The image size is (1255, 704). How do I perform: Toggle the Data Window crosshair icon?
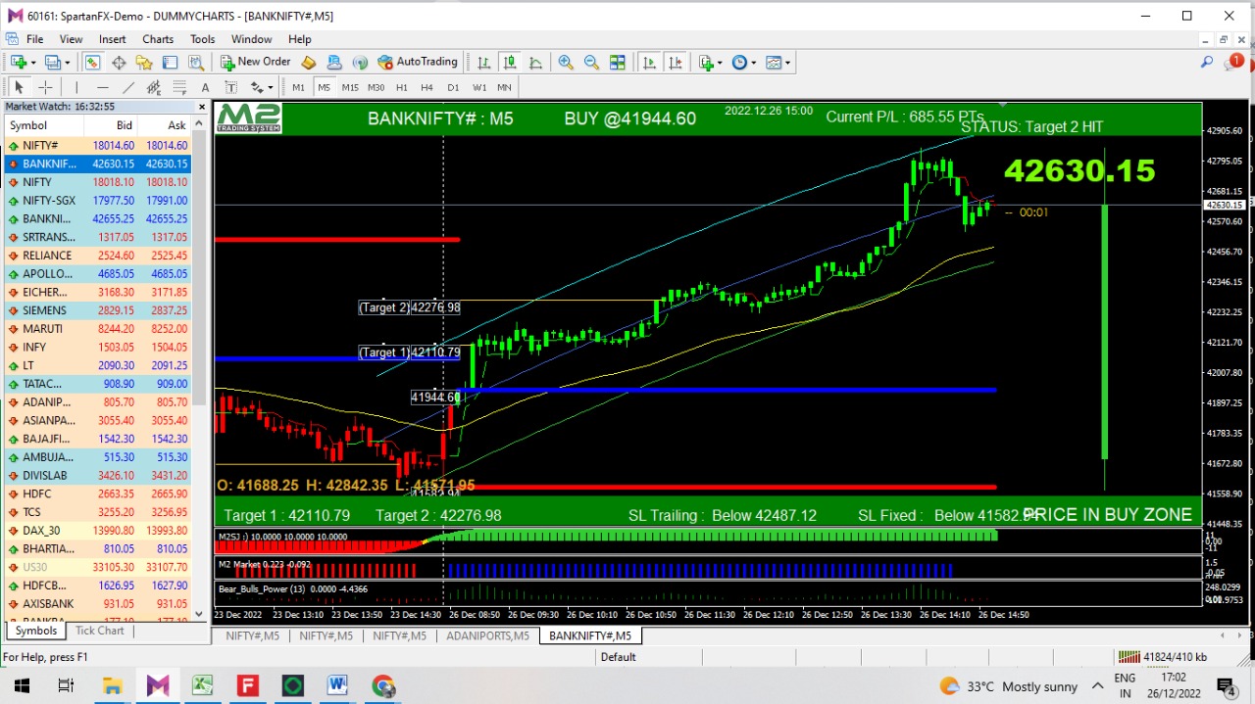pyautogui.click(x=119, y=63)
